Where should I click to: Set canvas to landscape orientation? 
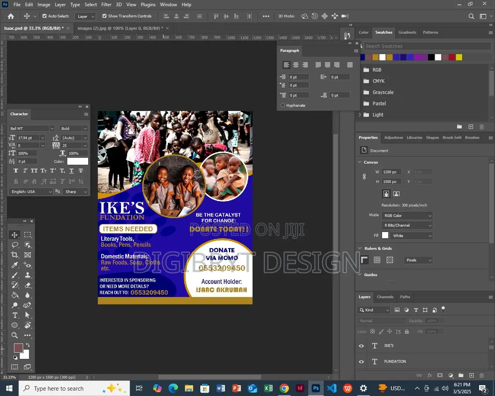[x=396, y=194]
